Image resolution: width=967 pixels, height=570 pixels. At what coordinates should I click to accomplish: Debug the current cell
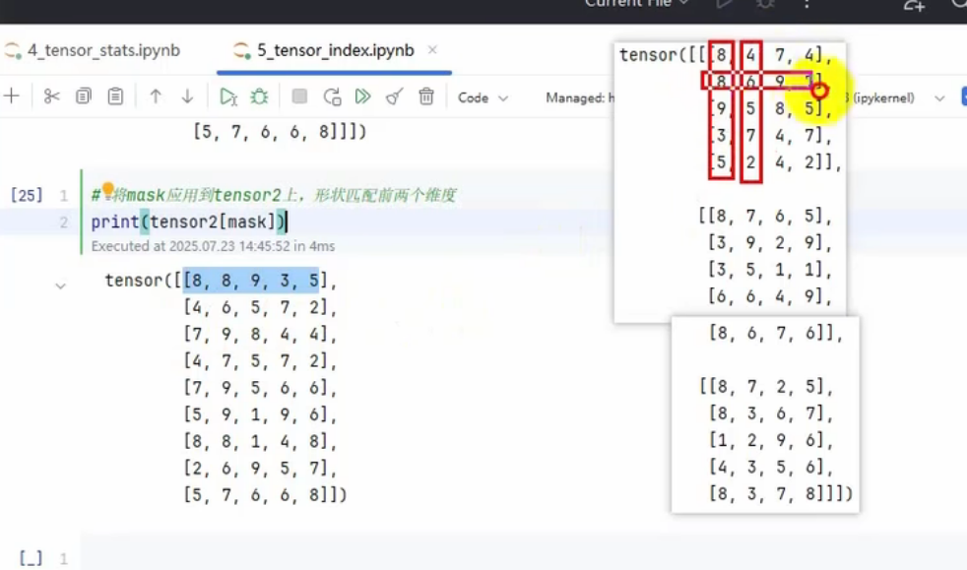pos(260,96)
